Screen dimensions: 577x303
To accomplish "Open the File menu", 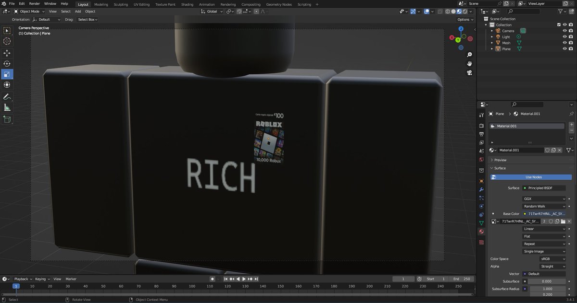I will point(12,3).
